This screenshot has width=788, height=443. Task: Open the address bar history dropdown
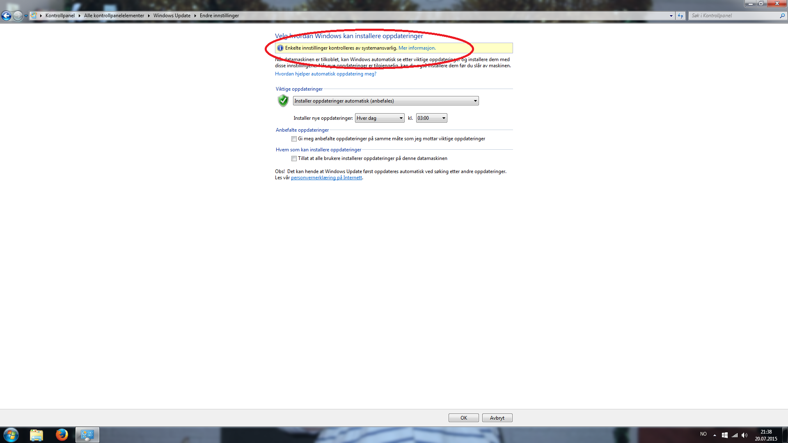[x=671, y=16]
